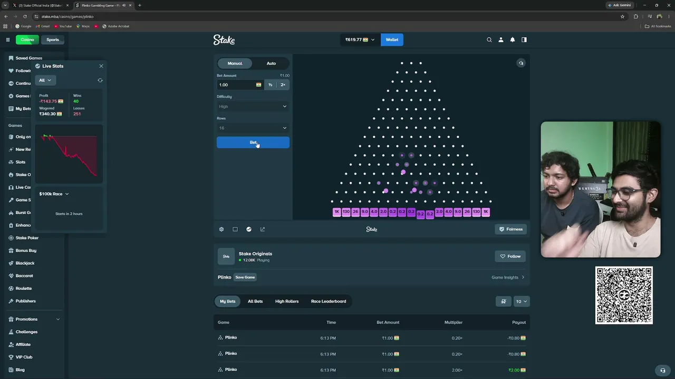The height and width of the screenshot is (379, 675).
Task: Open the notifications bell
Action: tap(513, 39)
